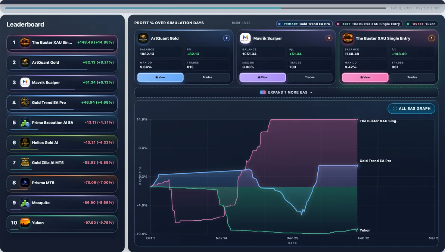
Task: Click Gold Trend EA Pro leaderboard icon
Action: tap(25, 103)
